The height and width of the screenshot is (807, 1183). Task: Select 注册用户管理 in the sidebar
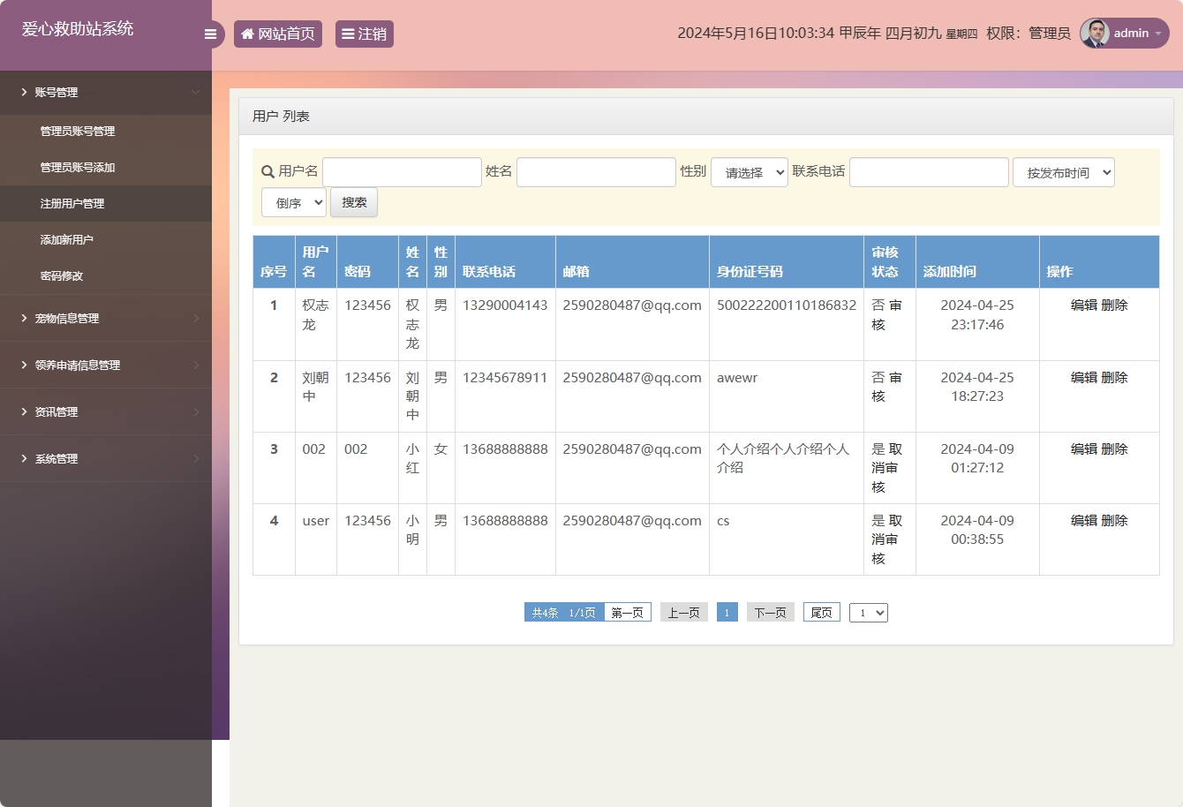point(74,203)
